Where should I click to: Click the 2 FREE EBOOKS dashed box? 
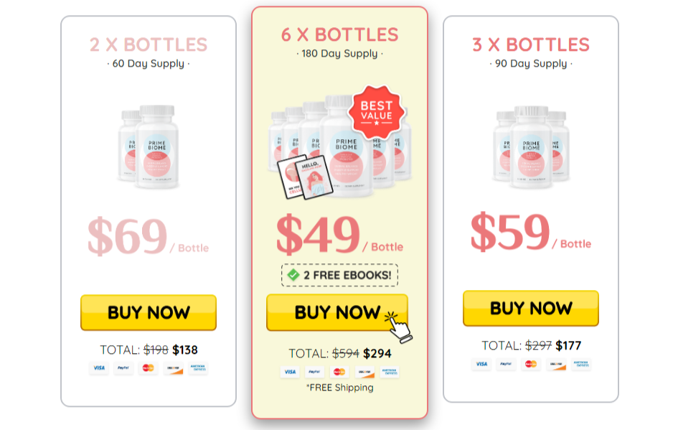click(x=339, y=275)
